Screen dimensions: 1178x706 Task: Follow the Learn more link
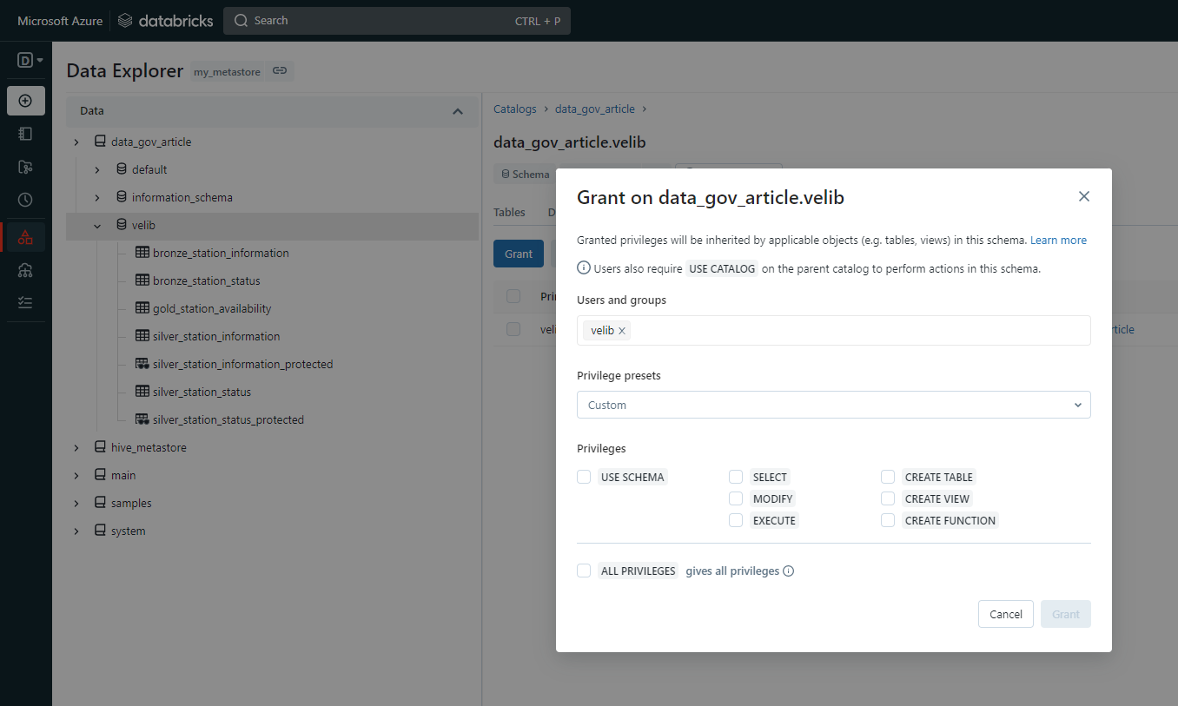pyautogui.click(x=1058, y=241)
